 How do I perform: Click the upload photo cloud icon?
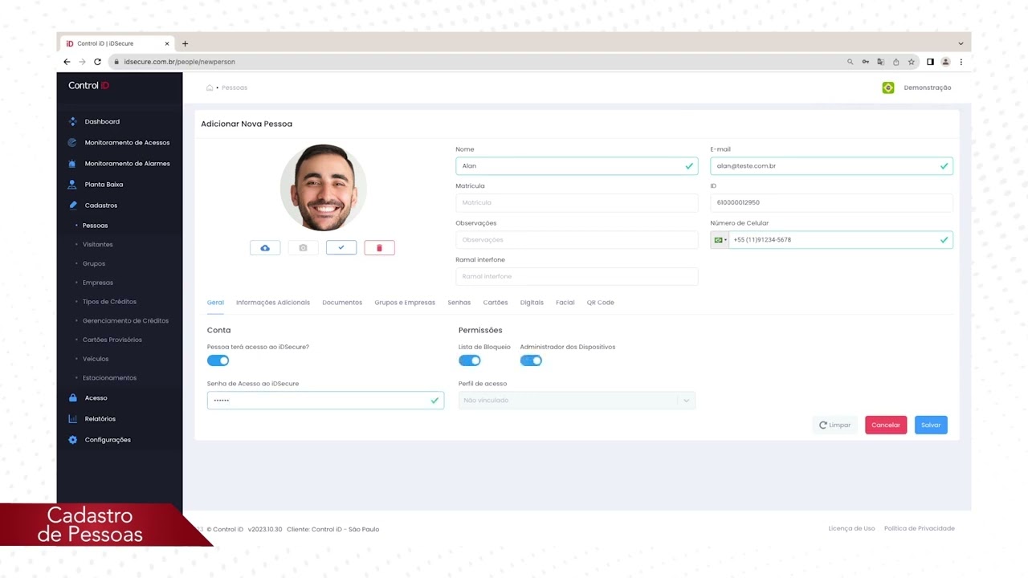[x=265, y=248]
